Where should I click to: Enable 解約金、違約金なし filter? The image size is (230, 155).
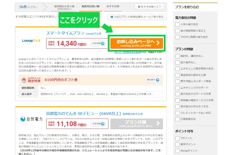tap(177, 56)
